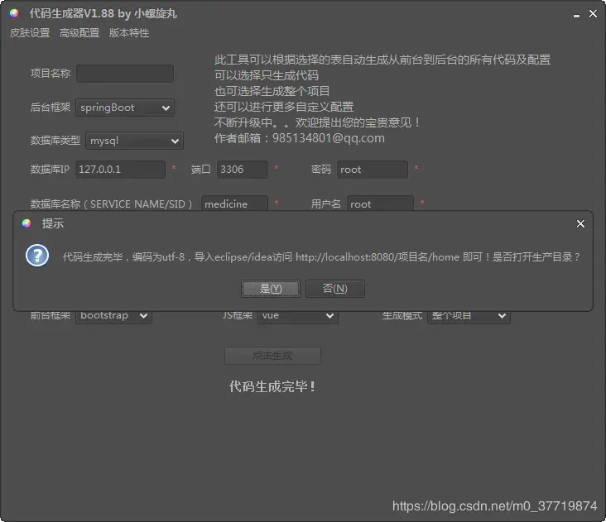The height and width of the screenshot is (522, 606).
Task: Click the 代码生成完毕！ status text
Action: pos(272,386)
